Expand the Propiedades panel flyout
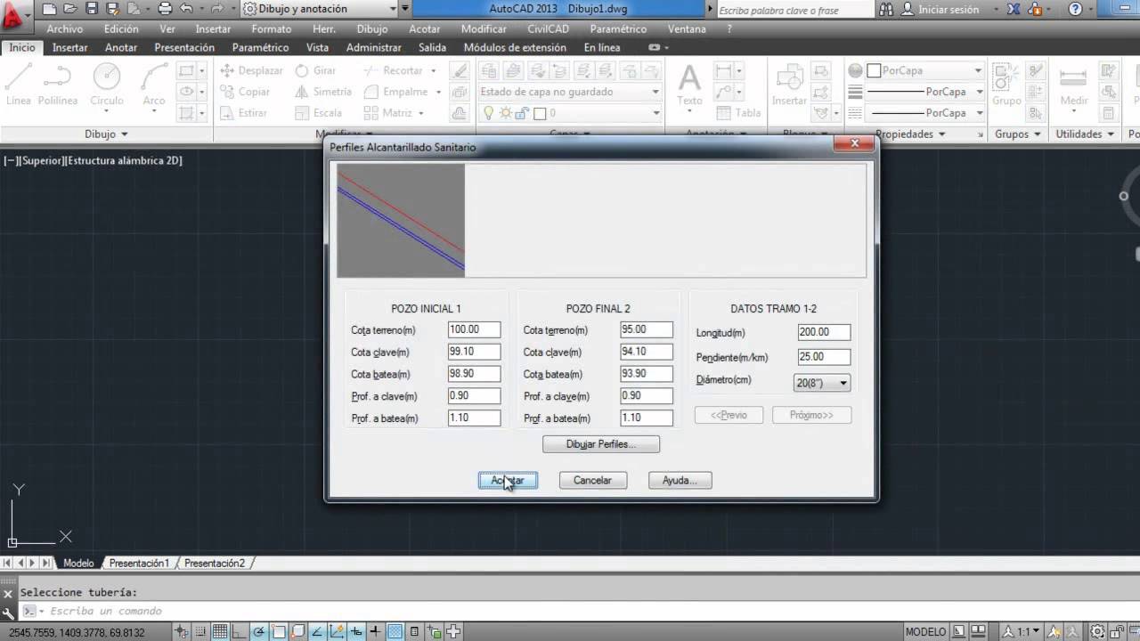This screenshot has width=1140, height=641. tap(910, 134)
